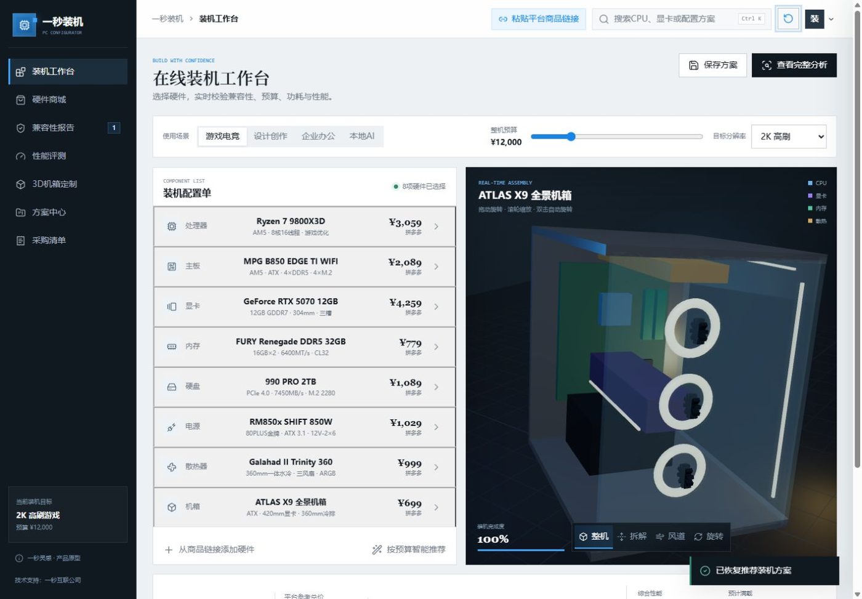The height and width of the screenshot is (599, 862).
Task: Click the green 内存 legend swatch
Action: tap(810, 208)
